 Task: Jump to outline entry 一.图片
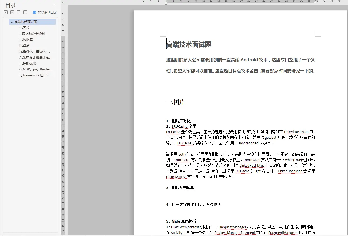click(24, 28)
